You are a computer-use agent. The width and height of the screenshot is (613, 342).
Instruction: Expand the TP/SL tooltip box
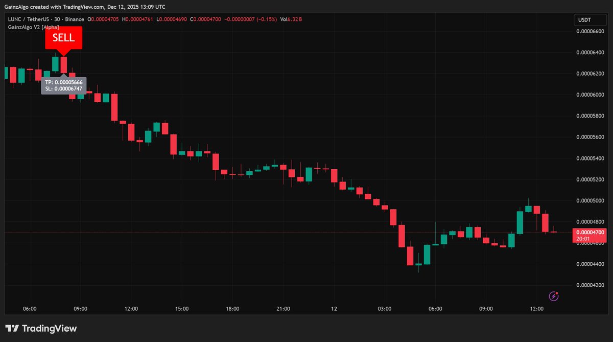[x=63, y=86]
